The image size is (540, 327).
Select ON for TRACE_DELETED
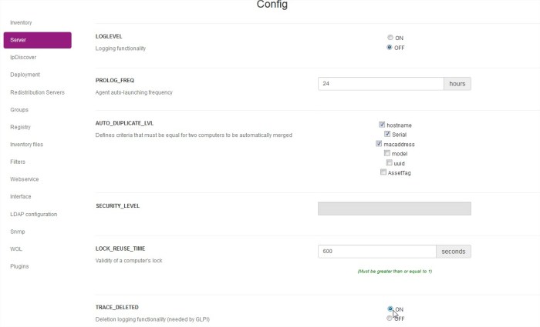pyautogui.click(x=390, y=309)
